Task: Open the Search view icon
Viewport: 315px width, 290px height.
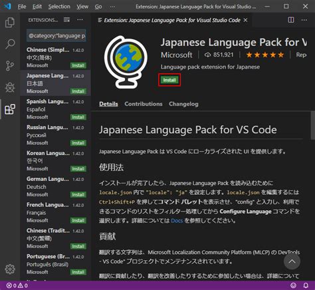Action: (10, 44)
